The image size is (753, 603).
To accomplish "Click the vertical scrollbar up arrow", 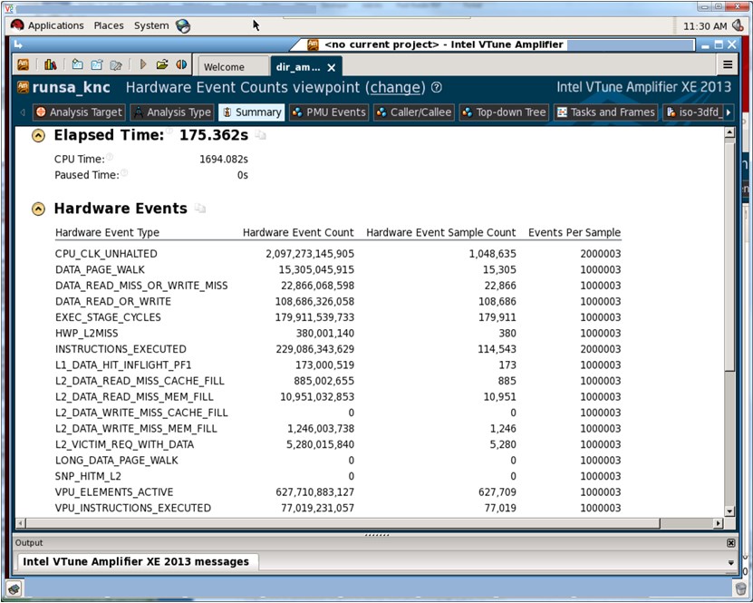I will pyautogui.click(x=729, y=132).
